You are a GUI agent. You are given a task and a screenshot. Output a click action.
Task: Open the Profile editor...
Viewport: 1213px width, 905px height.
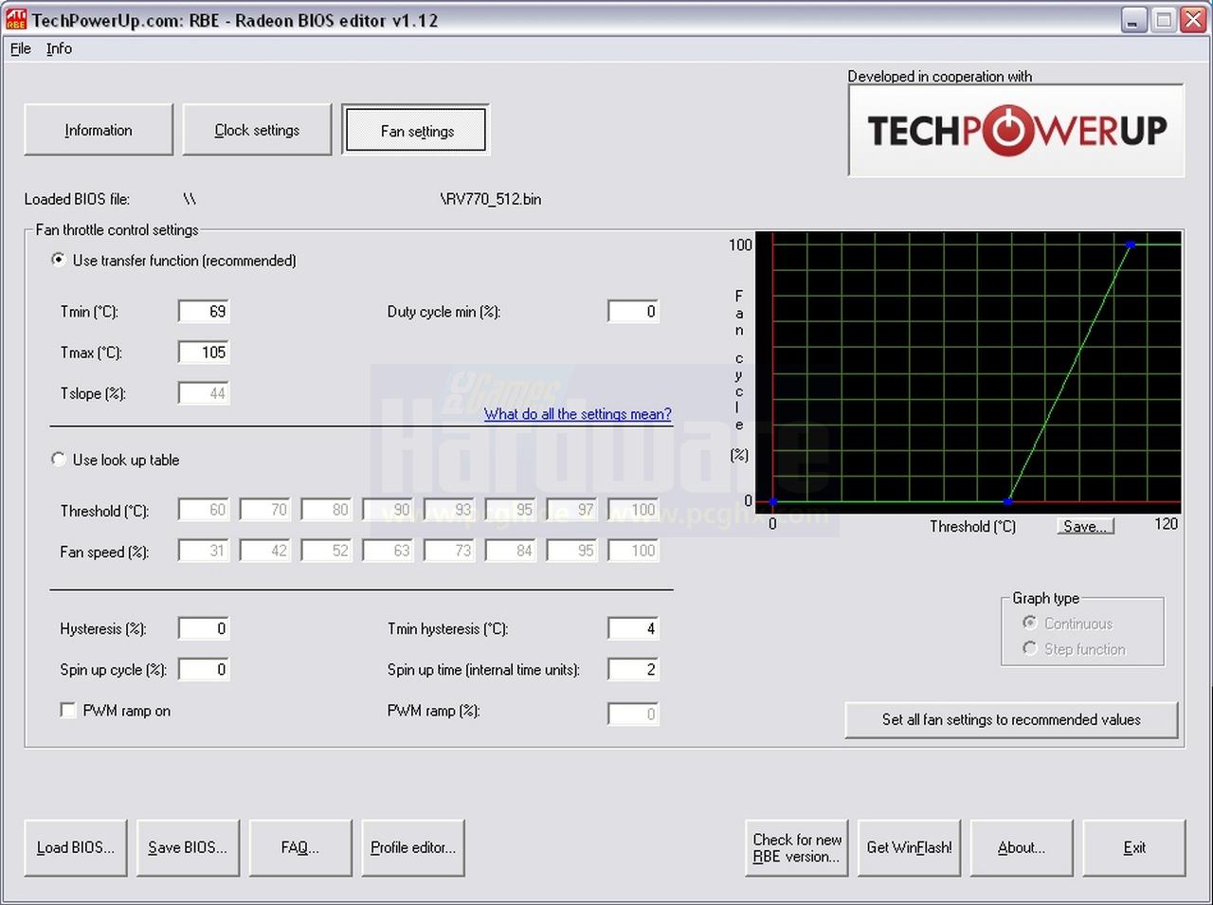pos(412,847)
